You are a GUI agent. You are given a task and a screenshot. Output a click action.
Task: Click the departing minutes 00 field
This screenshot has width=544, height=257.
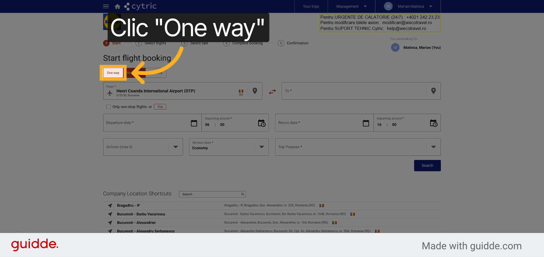pos(222,125)
